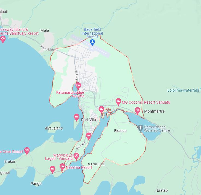Screen dimensions: 201x195
Task: Click the Gethsemane Worship Centre cross pin
Action: tap(140, 128)
